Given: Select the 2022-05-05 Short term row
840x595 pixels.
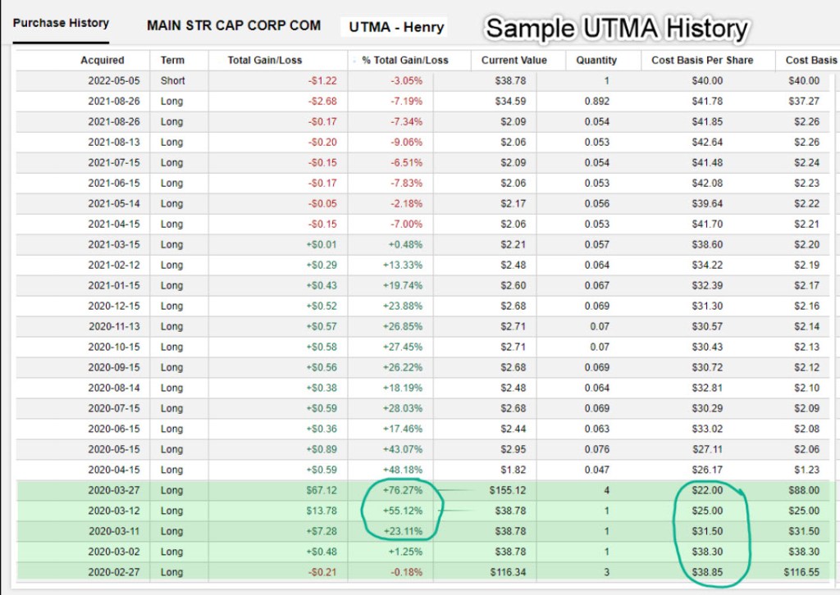Looking at the screenshot, I should pos(114,80).
